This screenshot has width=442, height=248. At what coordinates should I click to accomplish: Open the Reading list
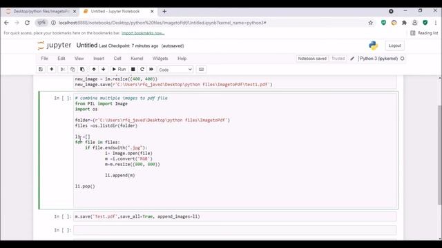pos(424,33)
